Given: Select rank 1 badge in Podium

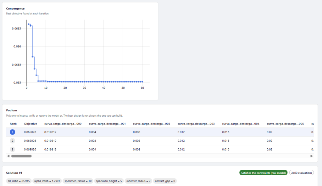Looking at the screenshot, I should coord(12,132).
